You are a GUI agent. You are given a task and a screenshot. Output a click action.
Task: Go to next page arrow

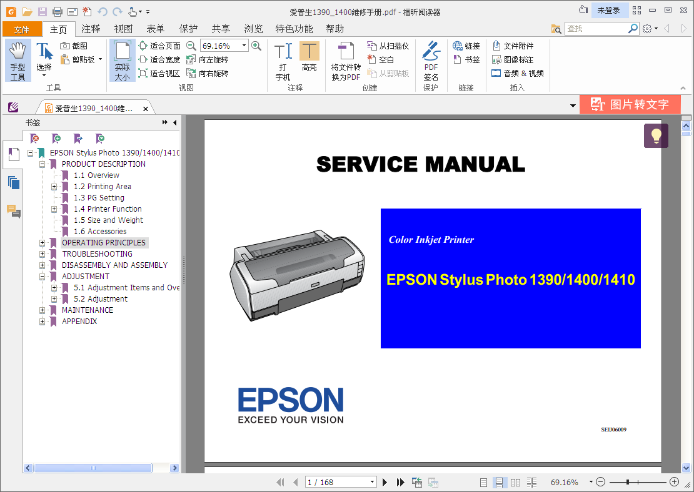(385, 482)
